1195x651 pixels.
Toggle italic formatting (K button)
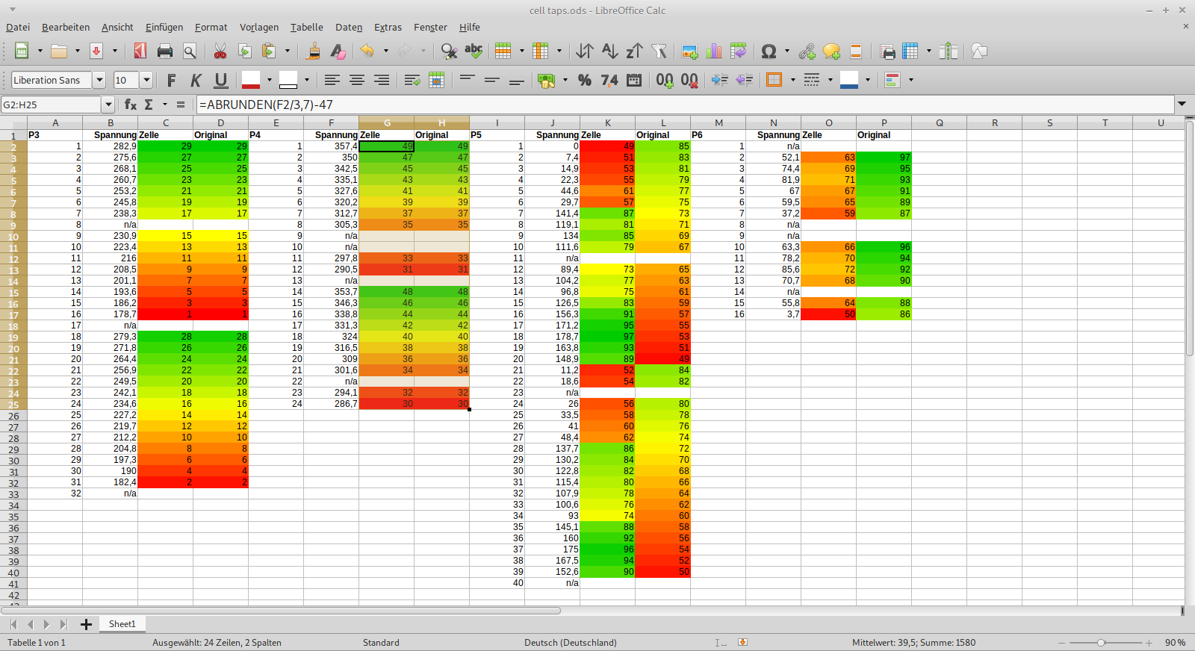point(196,80)
